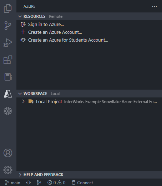
Task: Open the Explorer files view
Action: [x=8, y=9]
